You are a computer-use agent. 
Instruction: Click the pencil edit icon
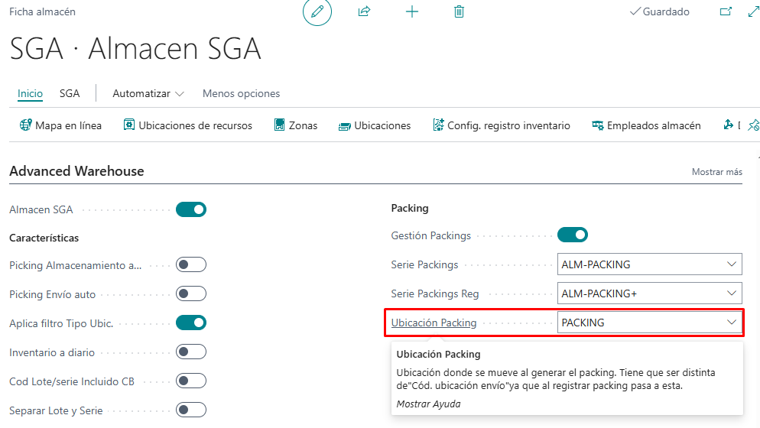(x=317, y=12)
